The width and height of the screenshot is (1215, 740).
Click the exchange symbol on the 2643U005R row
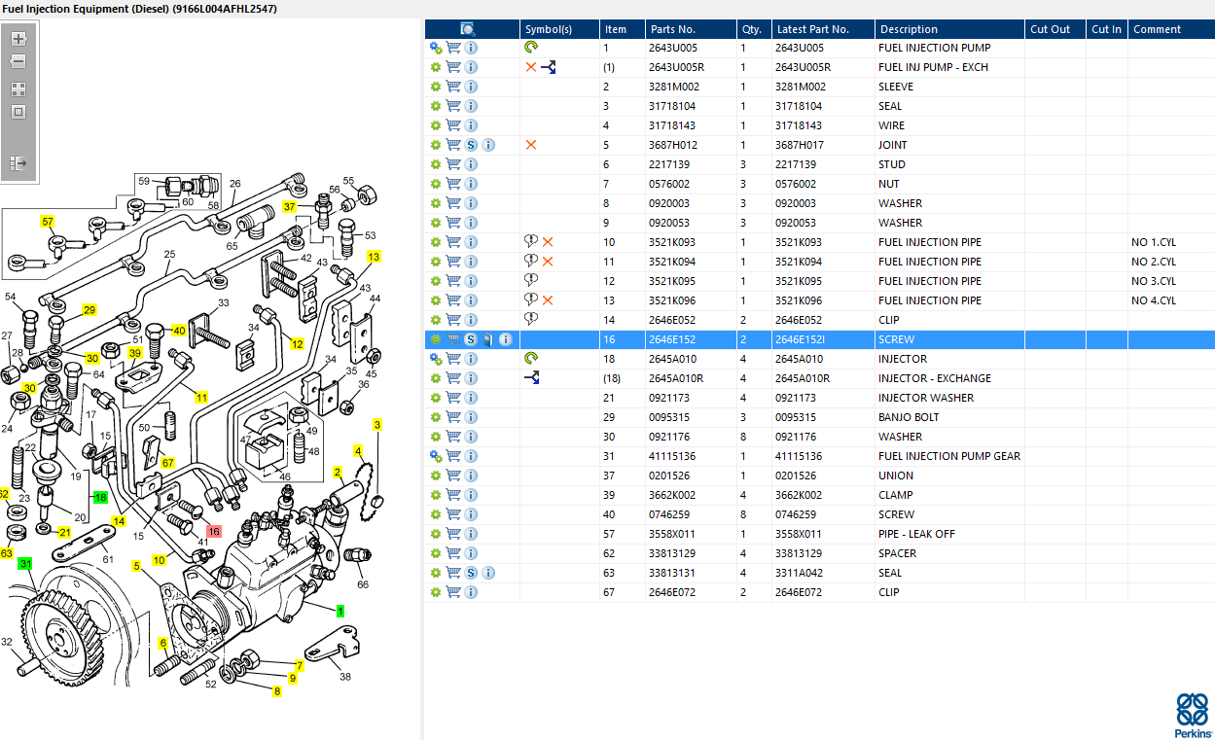(x=549, y=67)
